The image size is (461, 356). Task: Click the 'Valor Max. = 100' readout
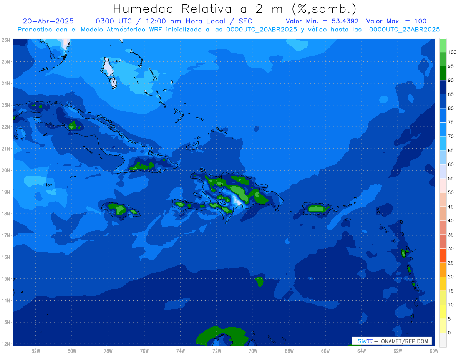pyautogui.click(x=396, y=21)
